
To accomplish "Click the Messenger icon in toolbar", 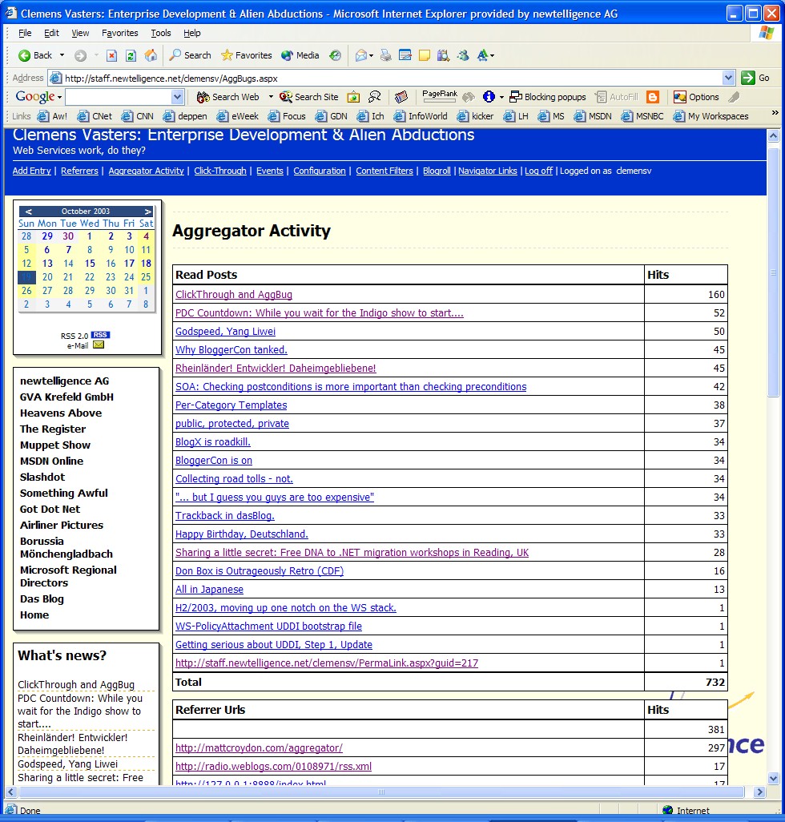I will point(463,55).
